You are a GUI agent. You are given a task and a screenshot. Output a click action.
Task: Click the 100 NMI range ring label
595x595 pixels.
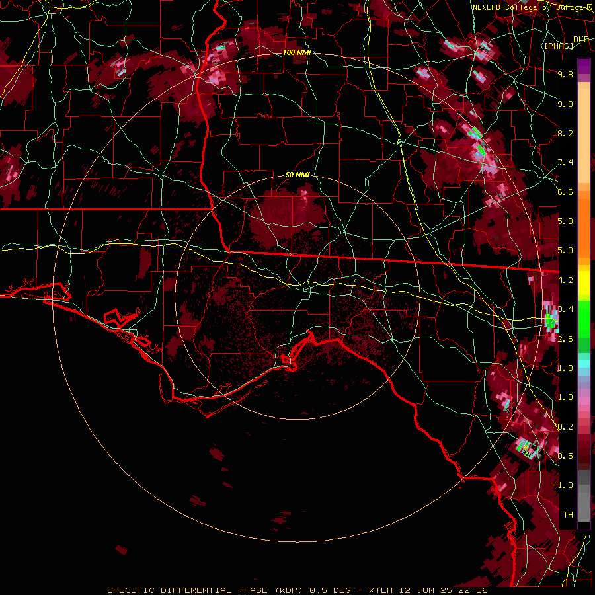297,52
